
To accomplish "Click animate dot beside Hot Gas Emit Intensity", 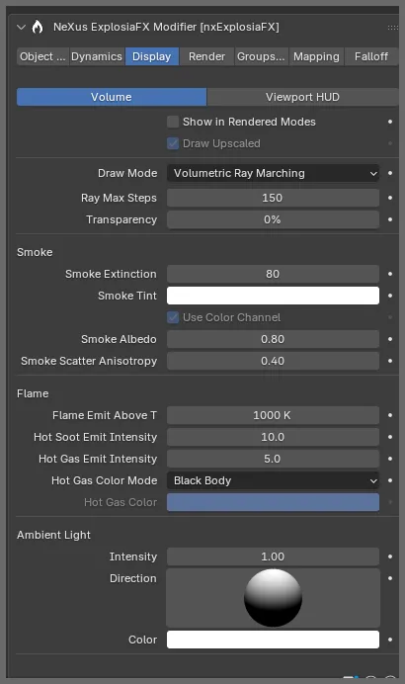I will [x=390, y=459].
